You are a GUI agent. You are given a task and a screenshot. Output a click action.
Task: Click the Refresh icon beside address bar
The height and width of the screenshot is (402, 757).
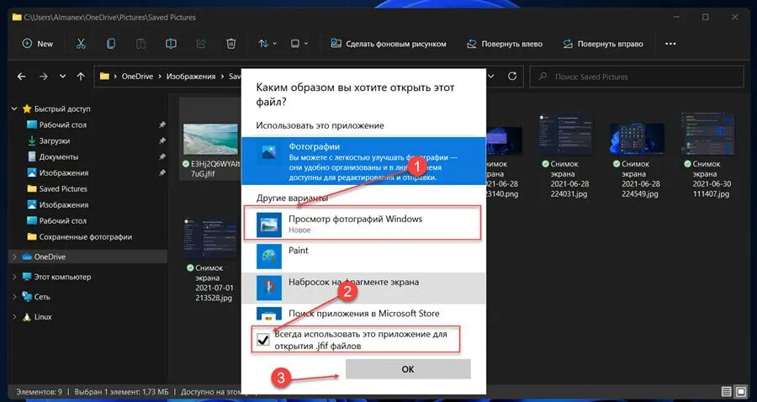point(512,77)
